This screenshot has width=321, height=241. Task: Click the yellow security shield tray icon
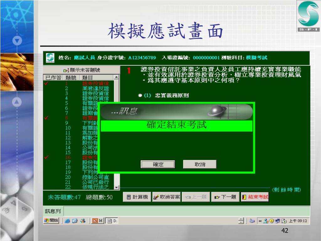271,221
